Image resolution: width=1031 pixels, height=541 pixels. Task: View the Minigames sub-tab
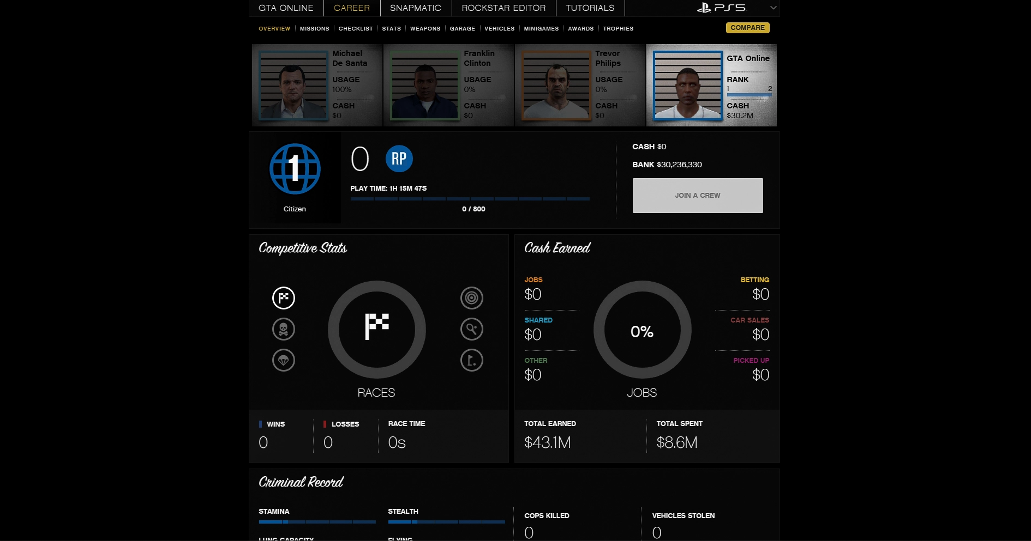542,29
